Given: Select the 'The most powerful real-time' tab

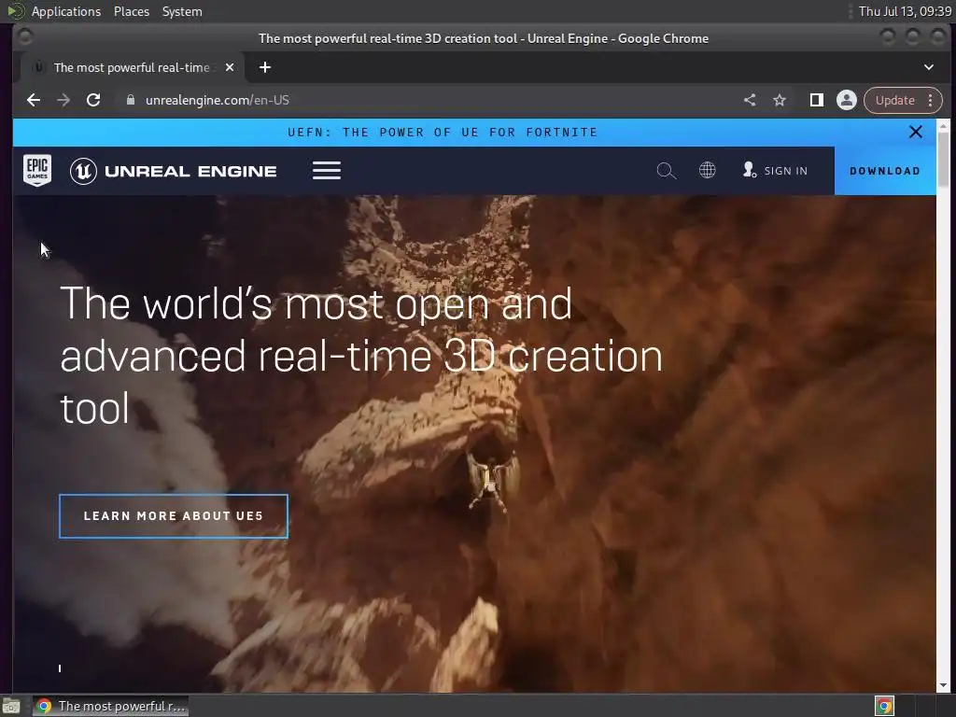Looking at the screenshot, I should tap(133, 67).
